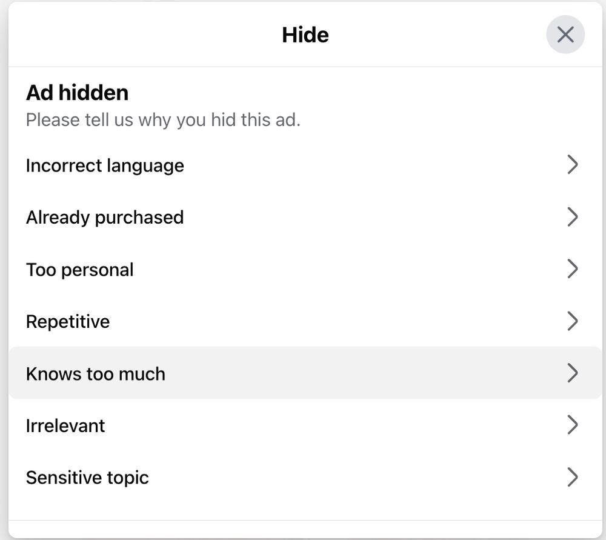The height and width of the screenshot is (540, 606).
Task: Expand the chevron next to Sensitive topic
Action: pos(573,477)
